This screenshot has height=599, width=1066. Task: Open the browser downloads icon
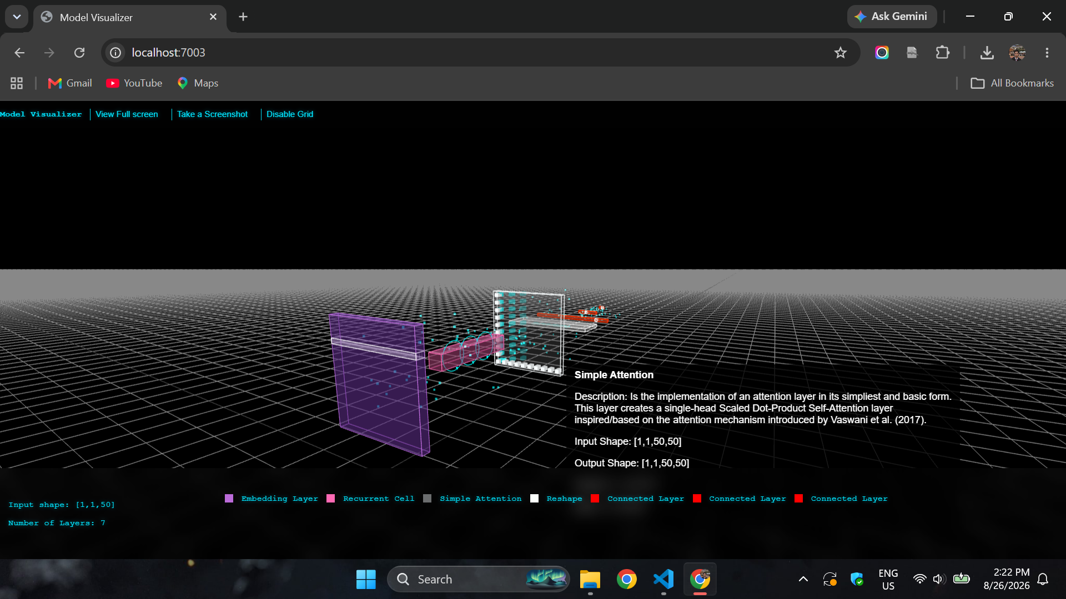[987, 53]
